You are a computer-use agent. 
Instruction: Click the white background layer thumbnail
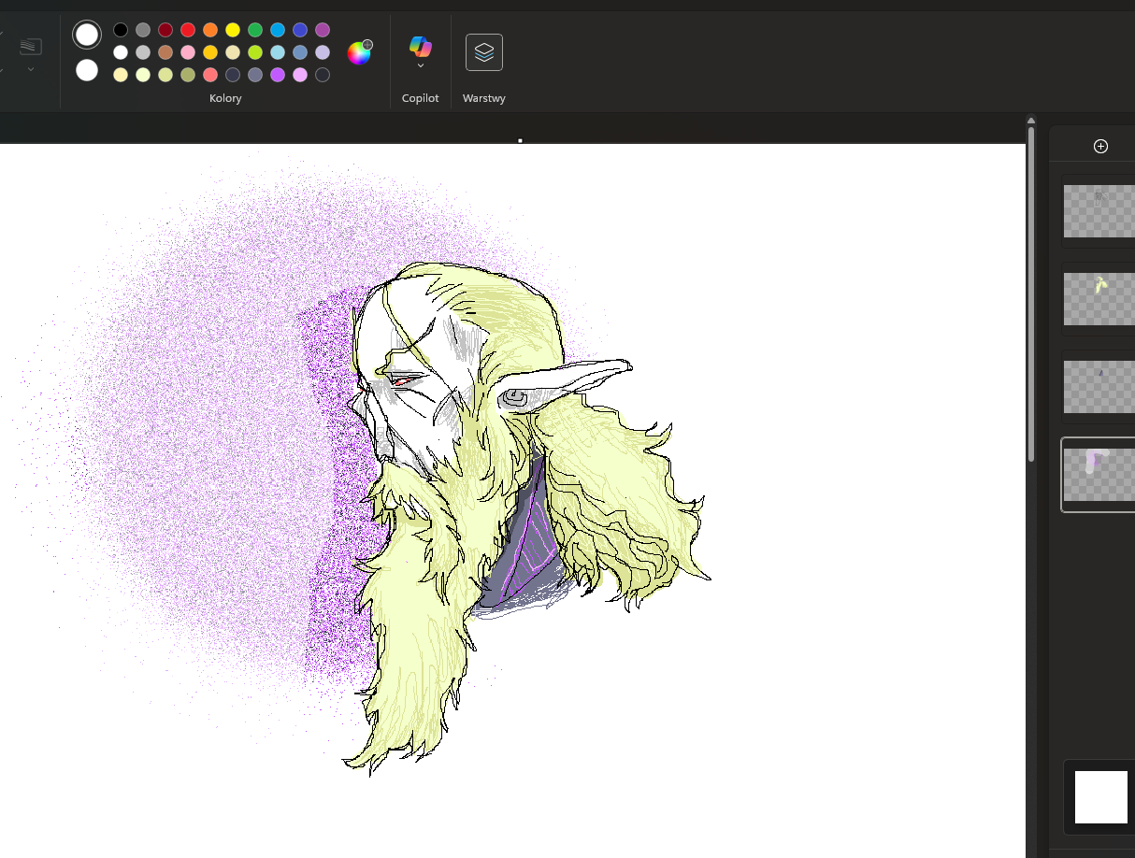[x=1101, y=797]
